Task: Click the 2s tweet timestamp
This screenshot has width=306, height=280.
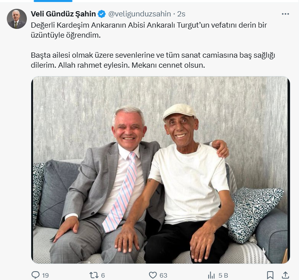Action: 181,14
